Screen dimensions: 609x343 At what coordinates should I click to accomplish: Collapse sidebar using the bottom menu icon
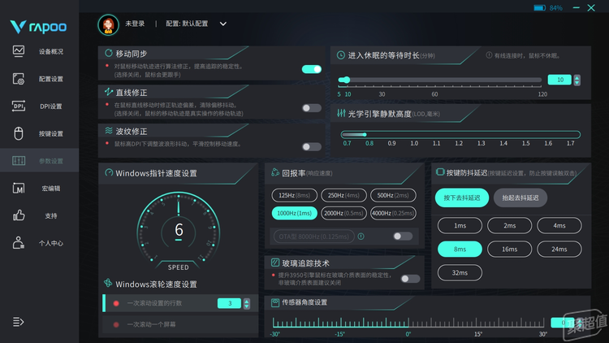pyautogui.click(x=18, y=322)
